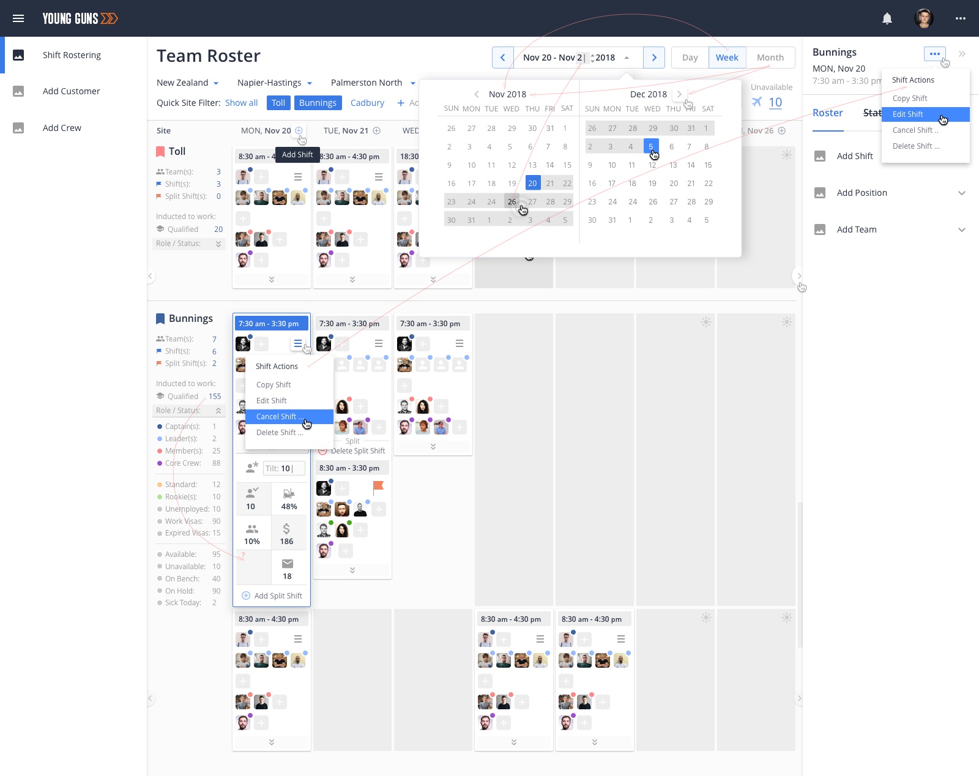Screen dimensions: 979x776
Task: Go to Add Crew in the sidebar
Action: (62, 128)
